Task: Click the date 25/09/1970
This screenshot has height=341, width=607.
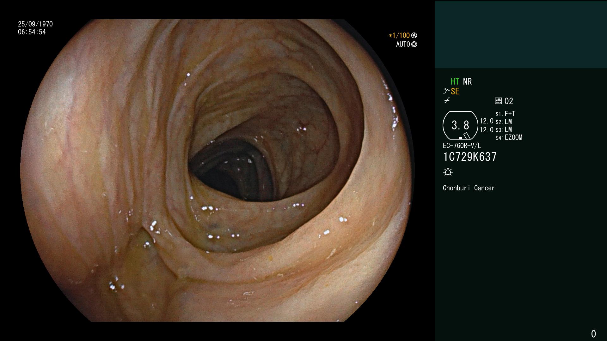Action: click(35, 24)
